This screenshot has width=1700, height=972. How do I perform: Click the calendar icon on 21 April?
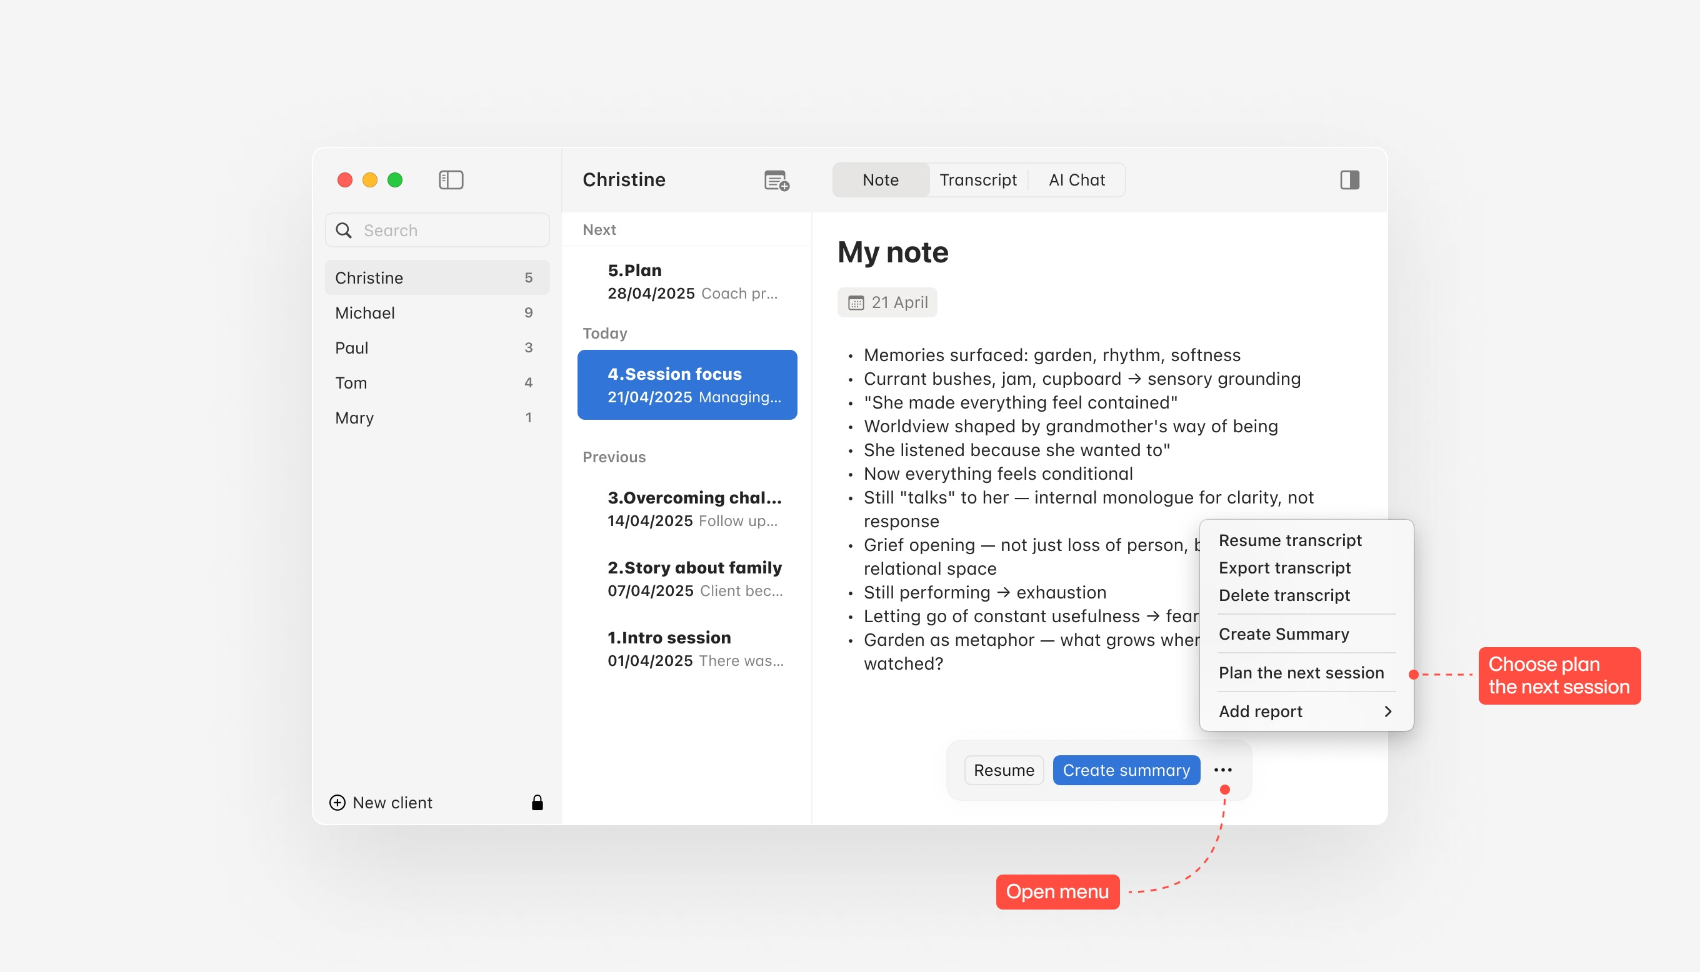tap(856, 302)
